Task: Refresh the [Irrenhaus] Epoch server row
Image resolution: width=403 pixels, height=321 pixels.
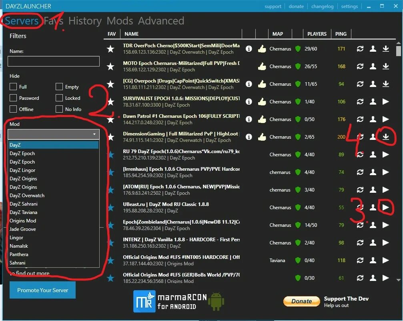Action: point(360,172)
